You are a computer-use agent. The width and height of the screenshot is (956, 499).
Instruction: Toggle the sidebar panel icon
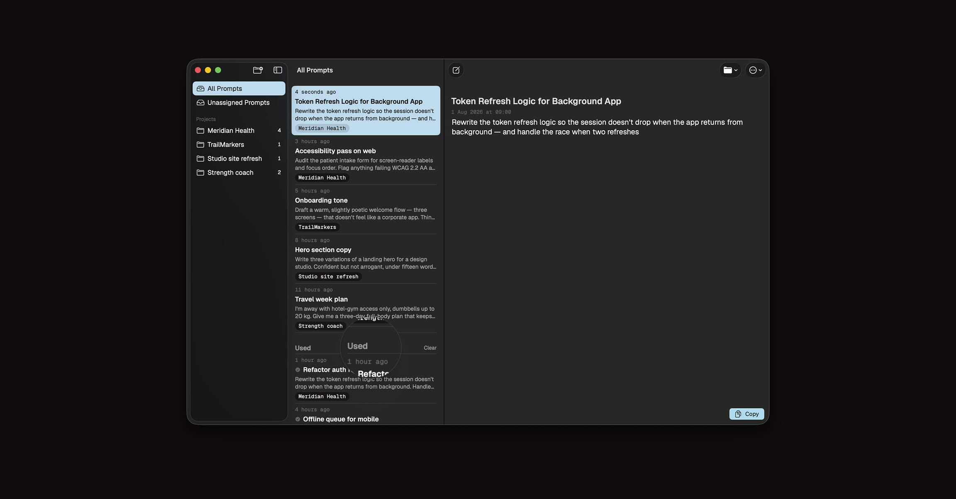278,70
